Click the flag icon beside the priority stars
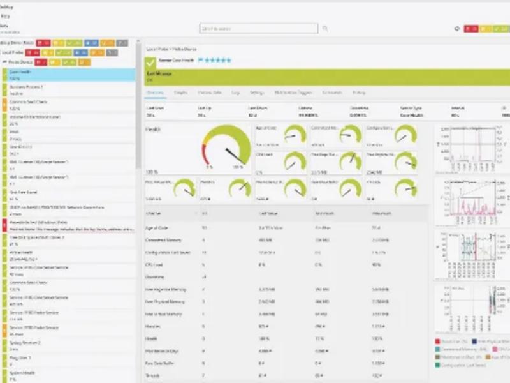Image resolution: width=510 pixels, height=383 pixels. pos(200,60)
